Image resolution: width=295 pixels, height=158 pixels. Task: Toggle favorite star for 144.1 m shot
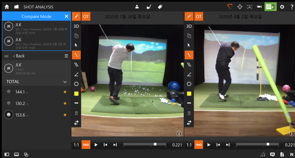tap(65, 92)
